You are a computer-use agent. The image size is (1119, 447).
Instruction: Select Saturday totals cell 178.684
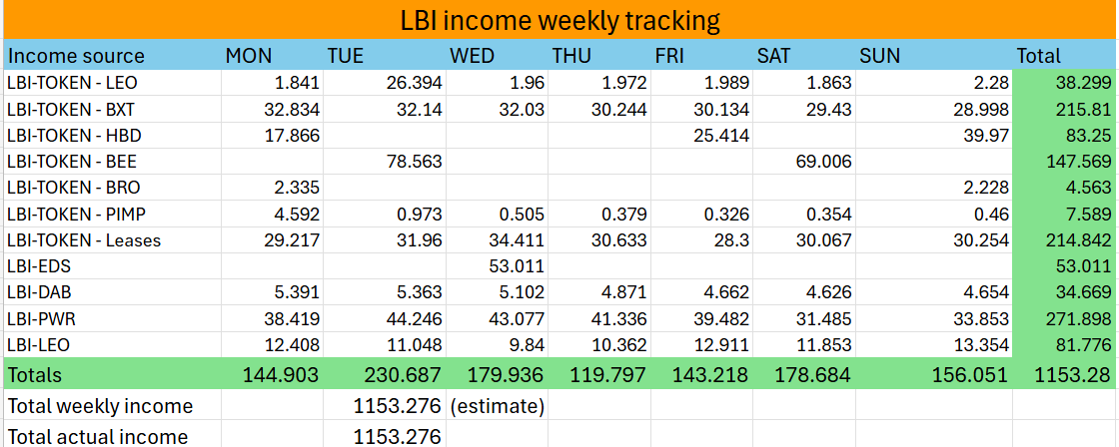coord(804,375)
